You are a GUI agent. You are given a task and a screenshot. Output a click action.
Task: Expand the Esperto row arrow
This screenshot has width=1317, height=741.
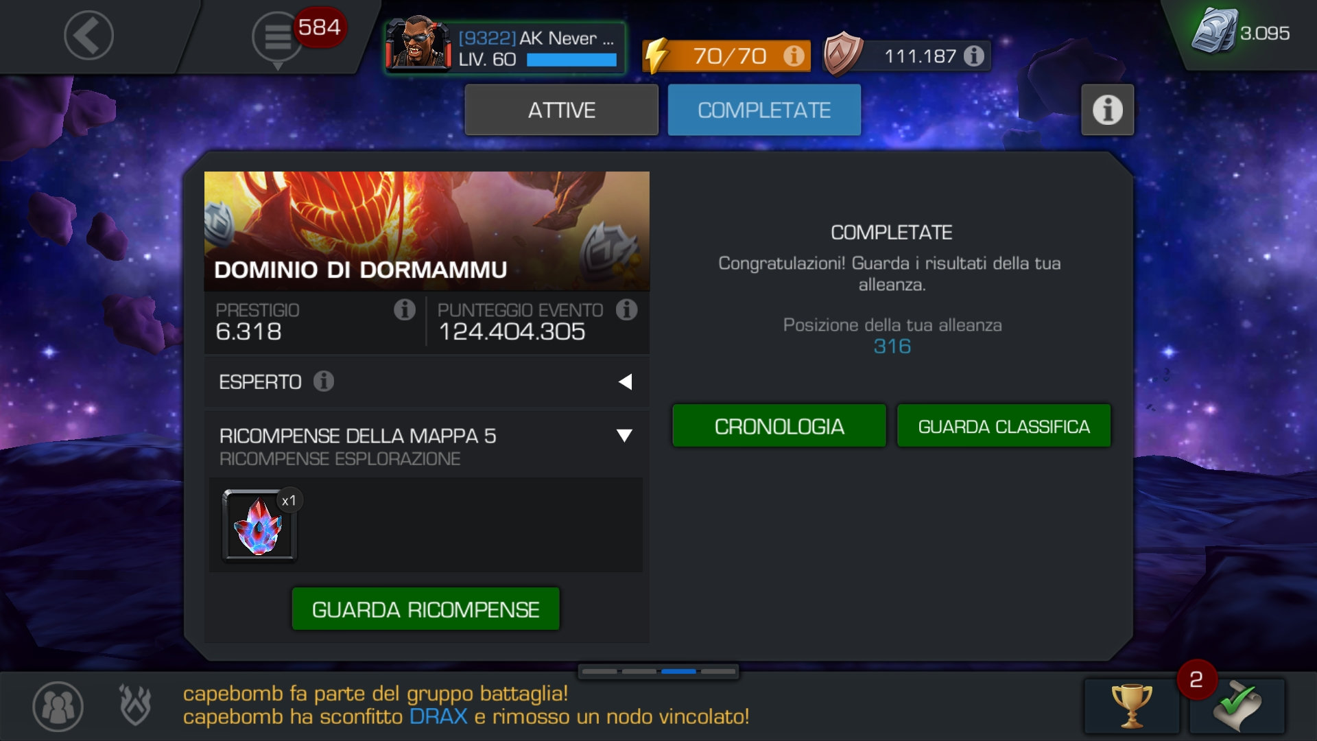pos(625,382)
